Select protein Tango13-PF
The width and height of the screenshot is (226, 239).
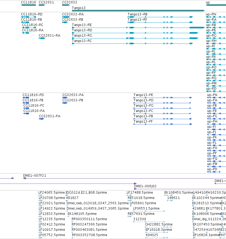click(x=143, y=121)
